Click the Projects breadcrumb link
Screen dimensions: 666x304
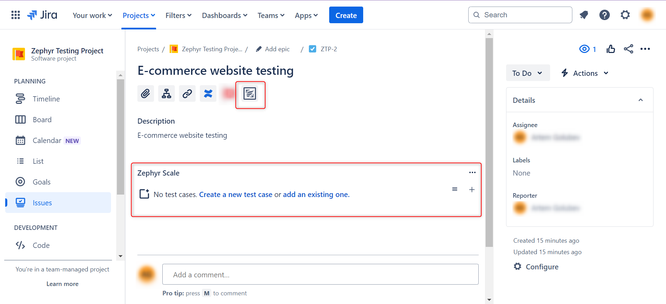[148, 49]
